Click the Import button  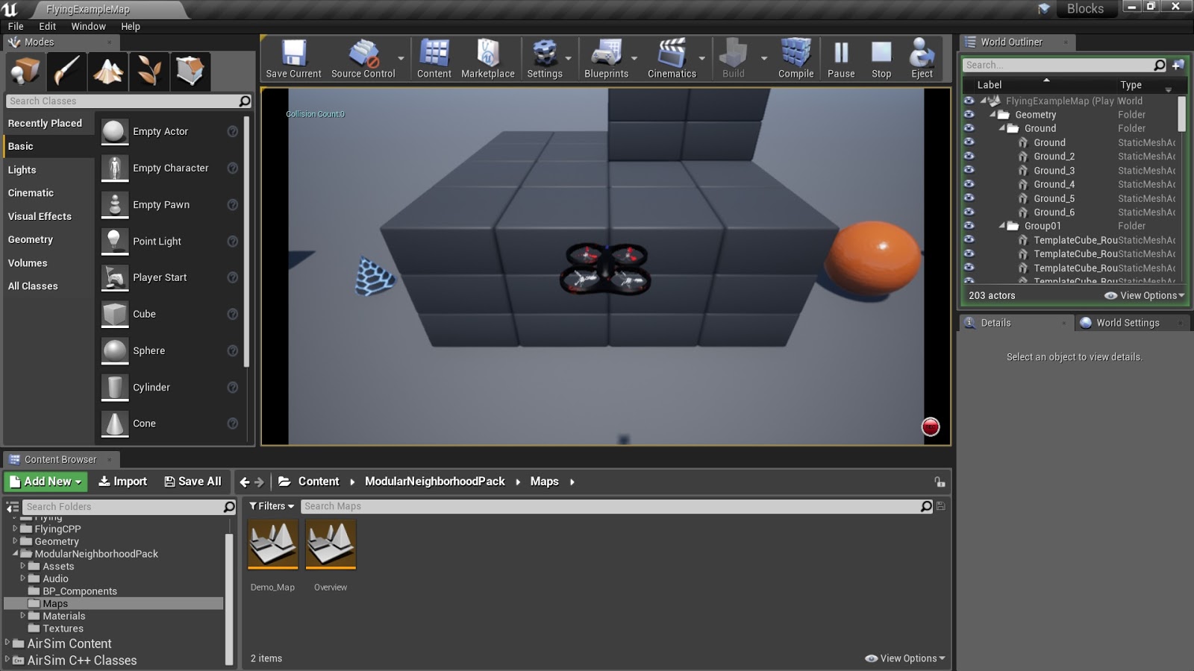(123, 482)
